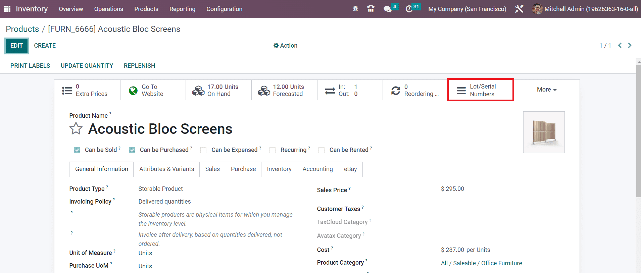Mark product favorite with star icon

(76, 128)
